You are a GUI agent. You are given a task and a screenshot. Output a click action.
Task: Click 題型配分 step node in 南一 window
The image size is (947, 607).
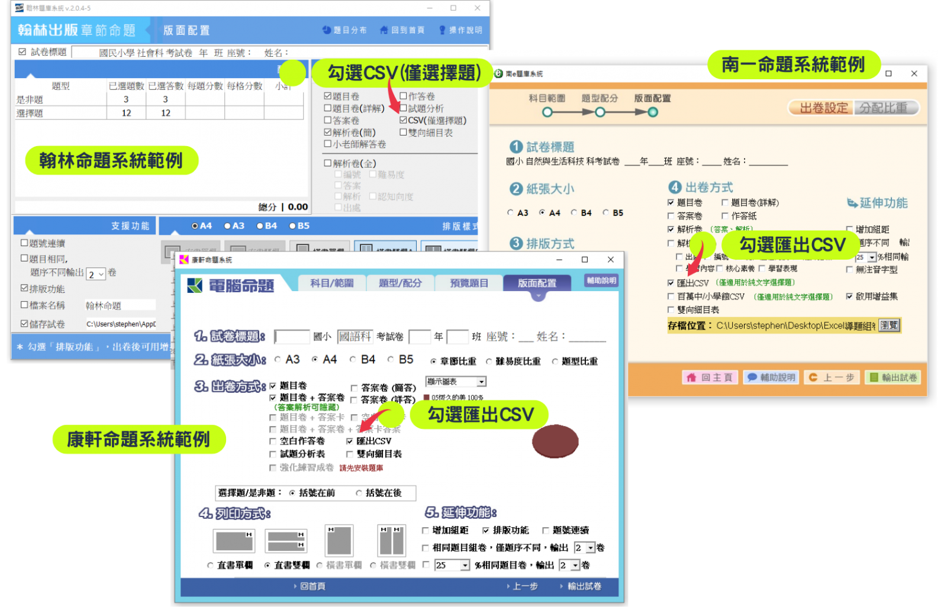(x=600, y=112)
